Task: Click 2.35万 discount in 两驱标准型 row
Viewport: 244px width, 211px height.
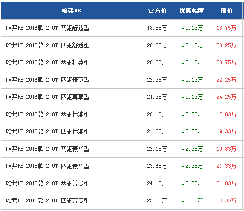Action: (192, 114)
